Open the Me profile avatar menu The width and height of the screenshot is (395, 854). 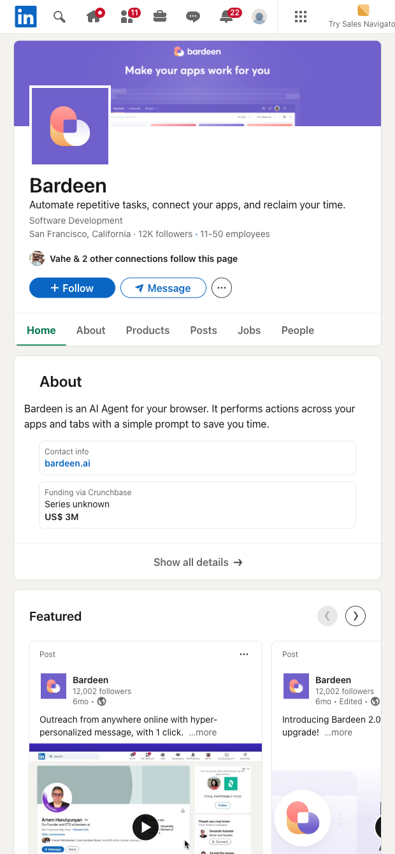pyautogui.click(x=259, y=17)
